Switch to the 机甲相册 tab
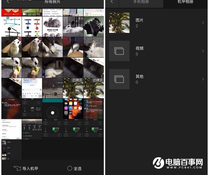This screenshot has width=209, height=175. coord(186,2)
